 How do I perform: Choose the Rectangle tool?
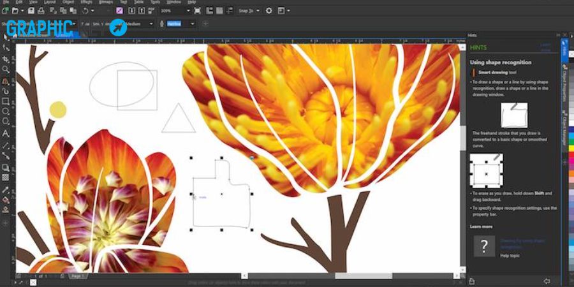(6, 101)
